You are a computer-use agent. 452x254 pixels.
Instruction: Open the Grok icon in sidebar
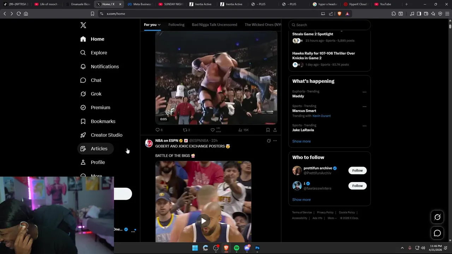pos(83,94)
